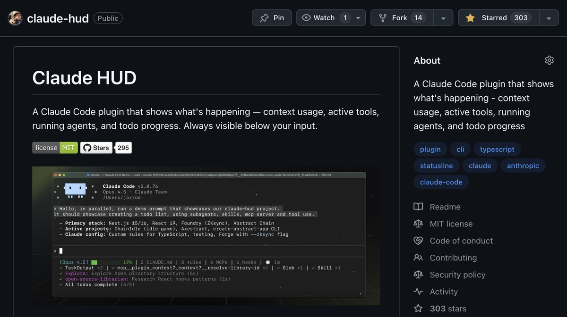Select the claude topic tag
The image size is (567, 317).
tap(480, 166)
